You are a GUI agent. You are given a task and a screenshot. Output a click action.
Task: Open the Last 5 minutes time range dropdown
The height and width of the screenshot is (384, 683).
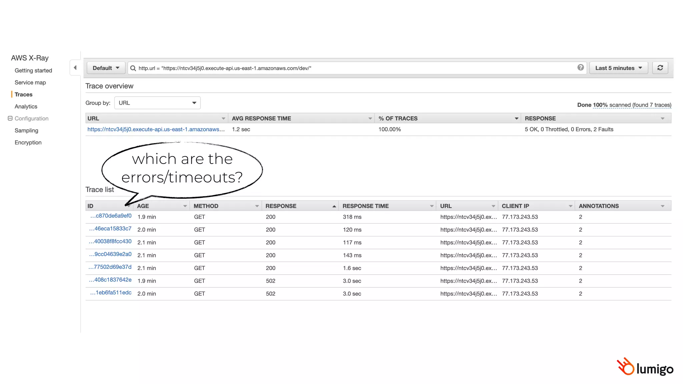[x=618, y=68]
